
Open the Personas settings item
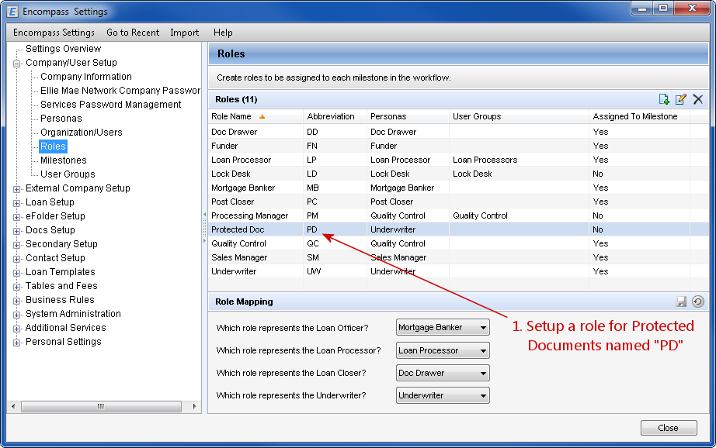61,119
